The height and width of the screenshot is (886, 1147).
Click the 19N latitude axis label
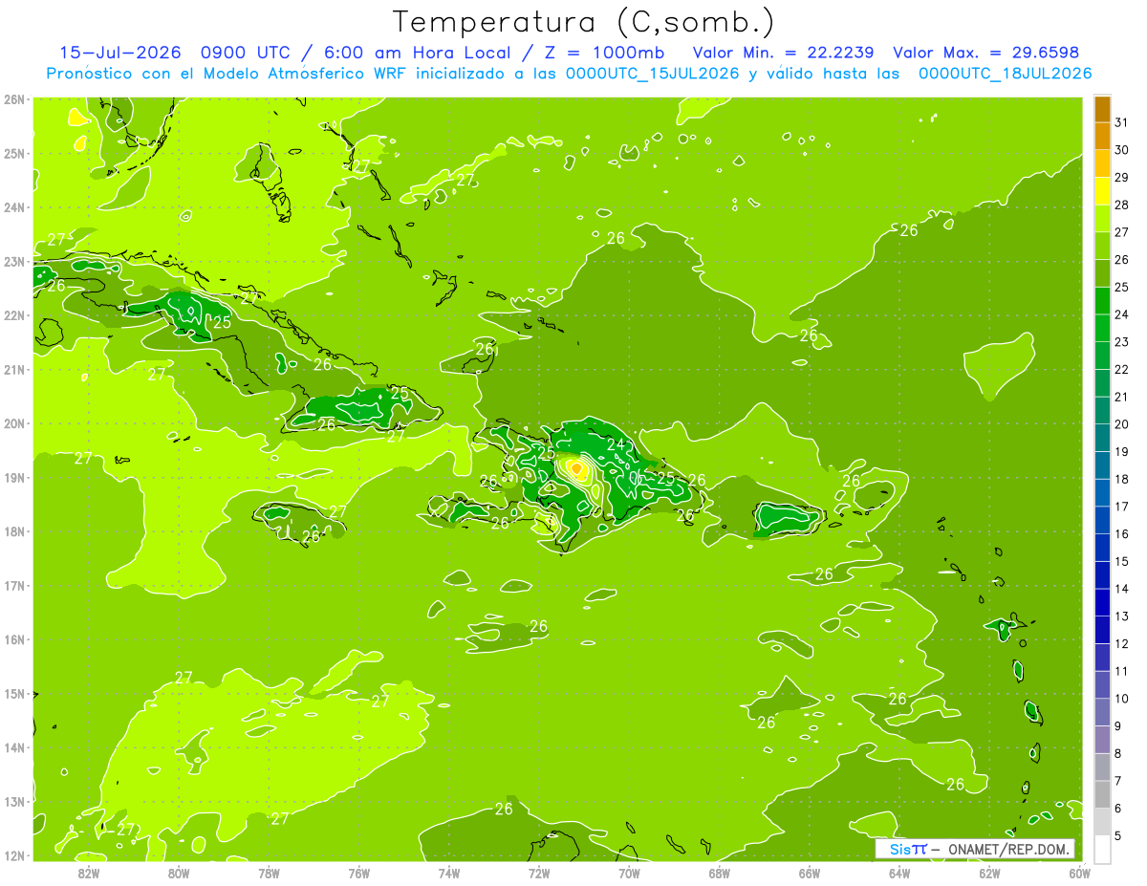[x=14, y=478]
